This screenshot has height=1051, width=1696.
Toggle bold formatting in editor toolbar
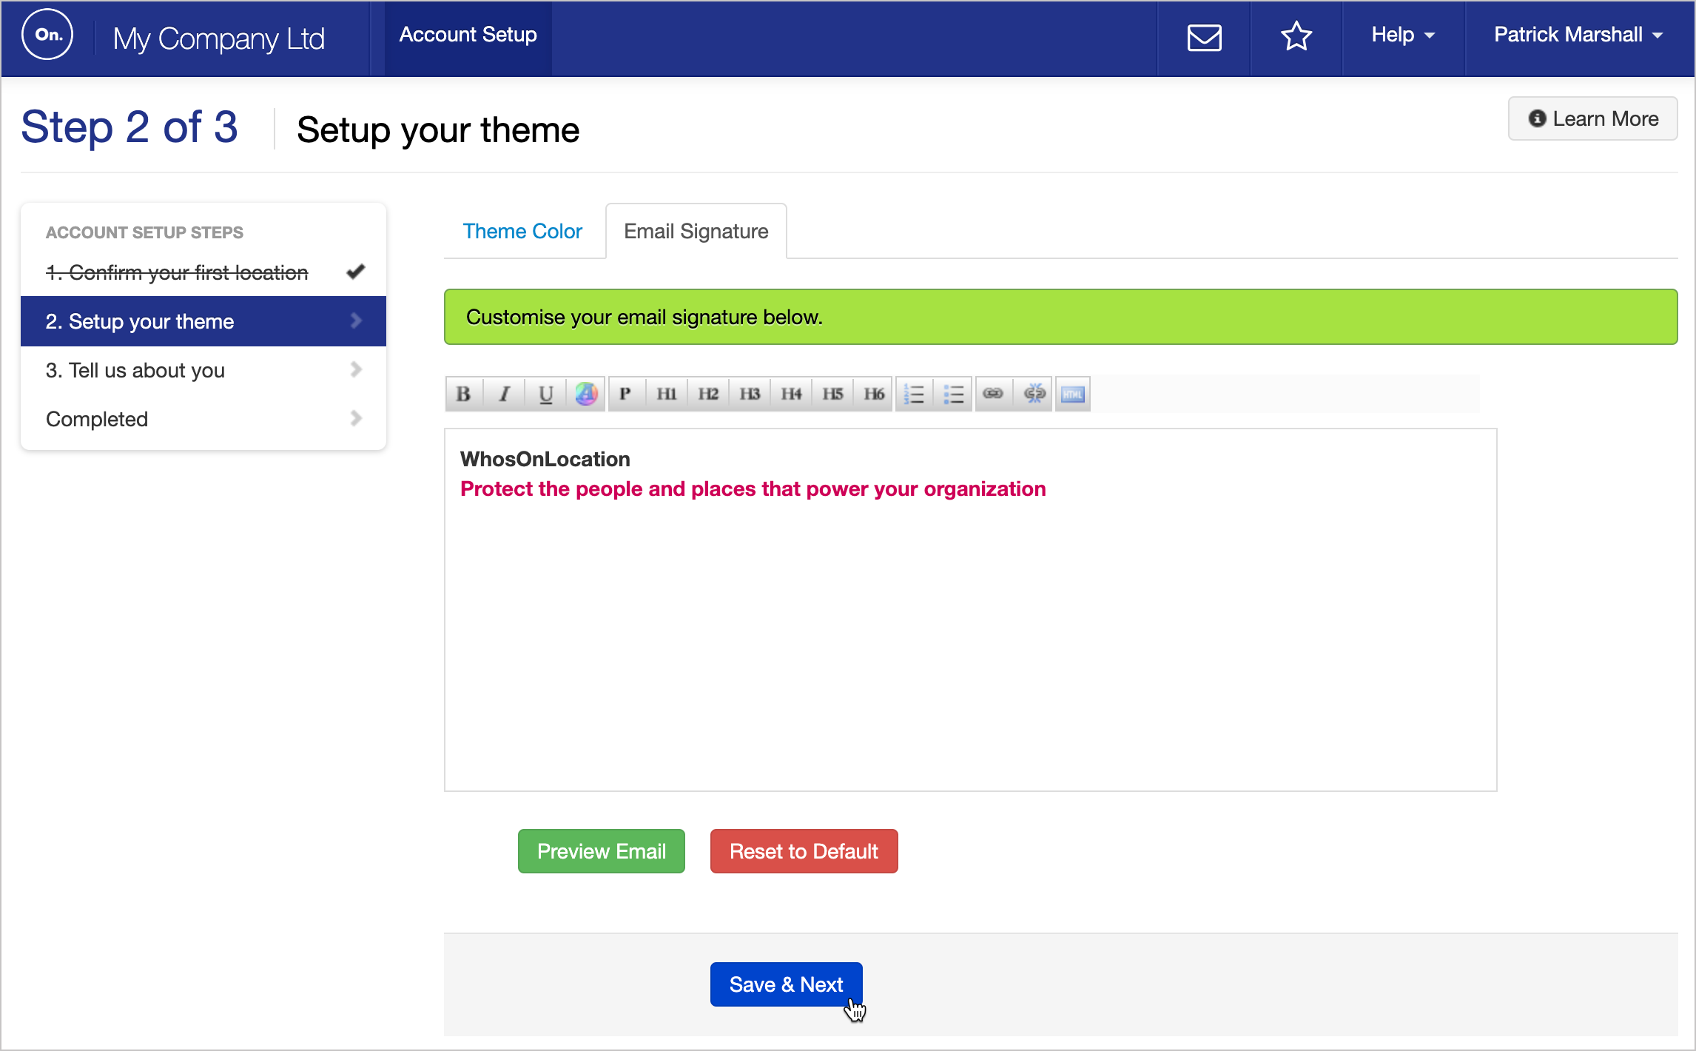click(x=464, y=394)
